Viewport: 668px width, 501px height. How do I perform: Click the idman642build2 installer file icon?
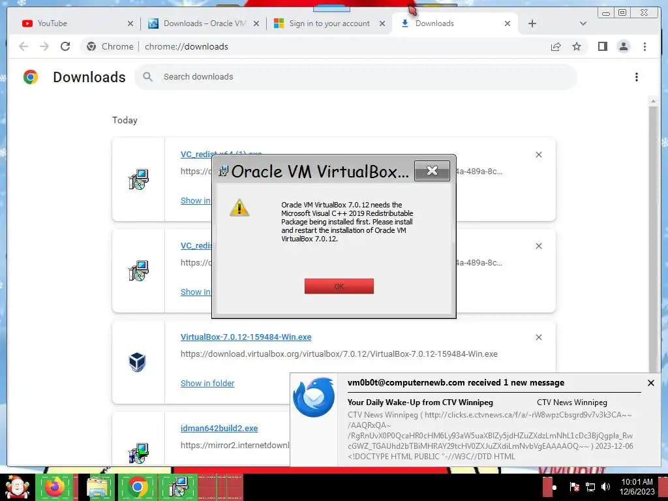point(138,453)
